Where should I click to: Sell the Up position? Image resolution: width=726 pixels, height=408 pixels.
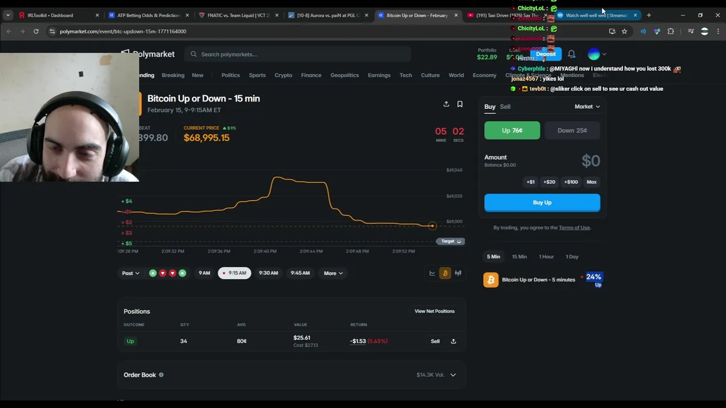click(x=435, y=341)
